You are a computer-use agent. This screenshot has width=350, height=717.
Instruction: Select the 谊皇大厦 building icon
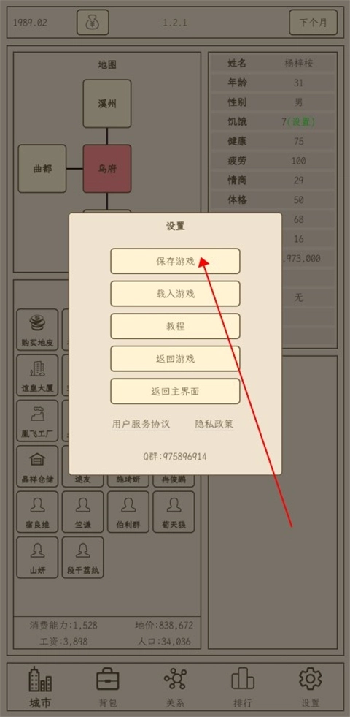point(37,375)
